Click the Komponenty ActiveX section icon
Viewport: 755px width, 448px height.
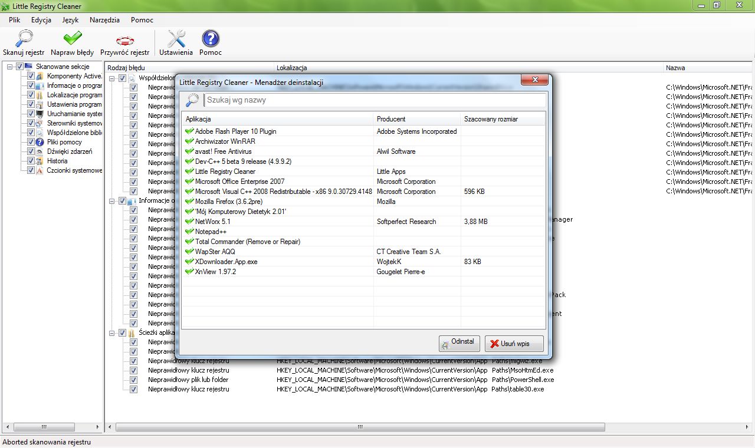(x=40, y=76)
